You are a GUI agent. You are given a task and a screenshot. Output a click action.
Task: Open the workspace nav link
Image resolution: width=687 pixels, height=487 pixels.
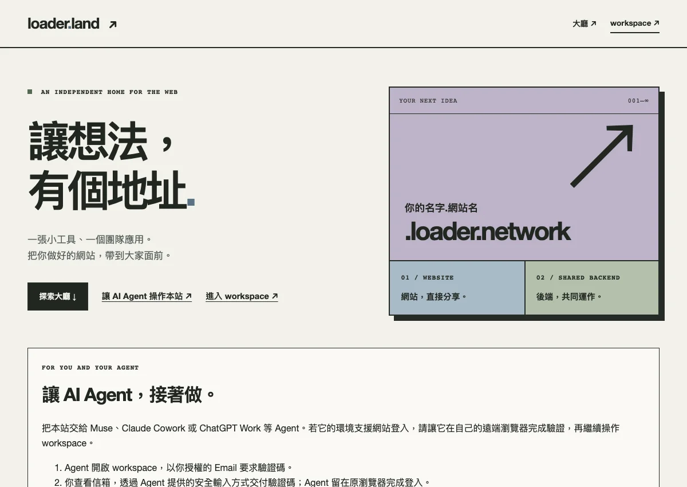635,23
